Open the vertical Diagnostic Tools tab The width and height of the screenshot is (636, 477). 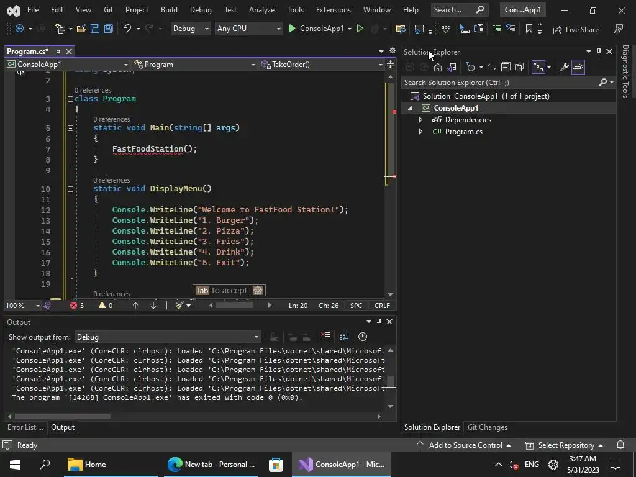point(625,71)
